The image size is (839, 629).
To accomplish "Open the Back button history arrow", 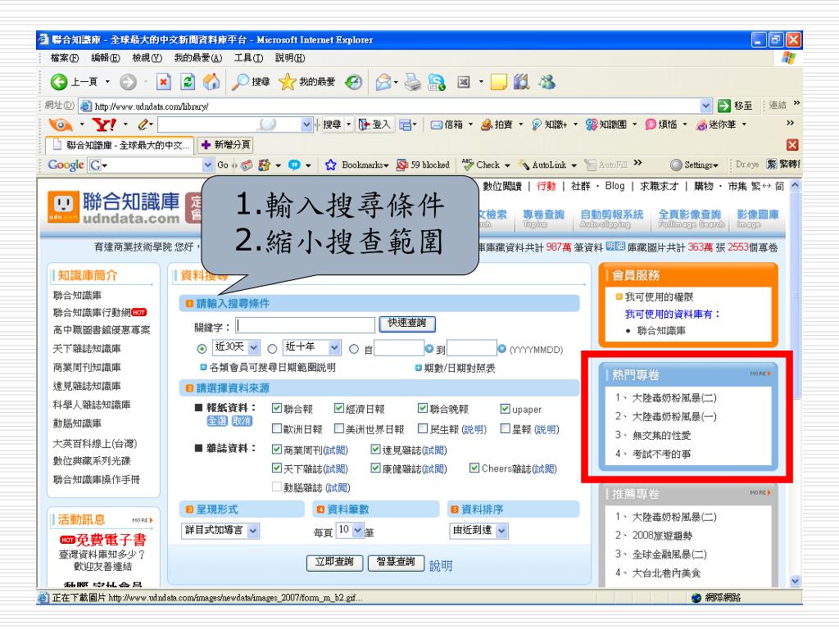I will click(107, 82).
